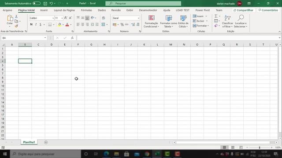Screen dimensions: 282x158
Task: Click the Save icon in the title bar
Action: pyautogui.click(x=45, y=4)
